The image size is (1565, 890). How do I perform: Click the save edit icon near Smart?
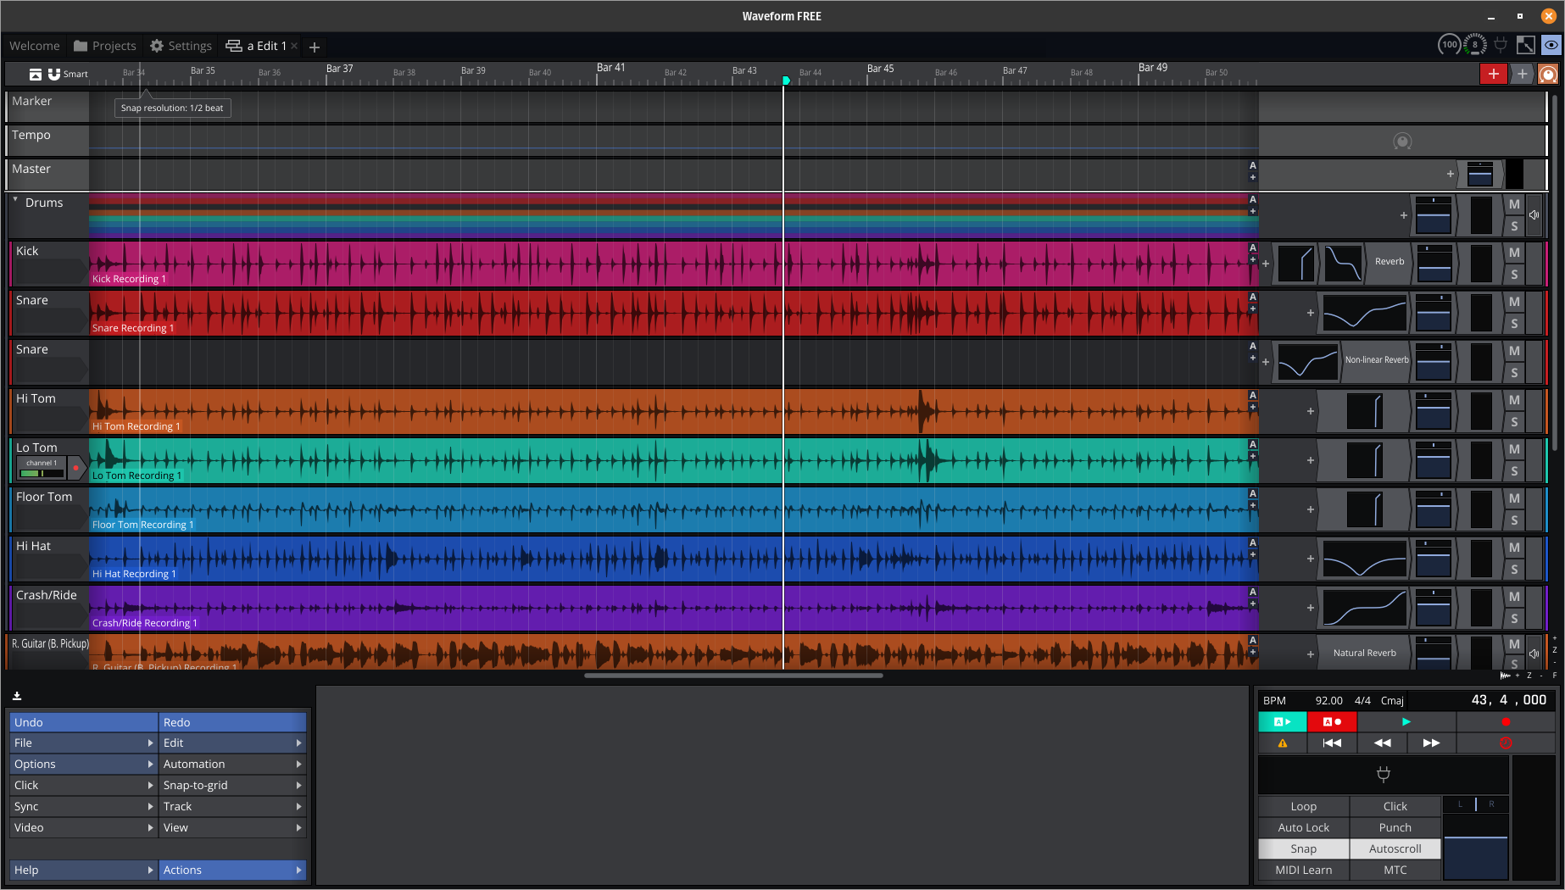35,74
